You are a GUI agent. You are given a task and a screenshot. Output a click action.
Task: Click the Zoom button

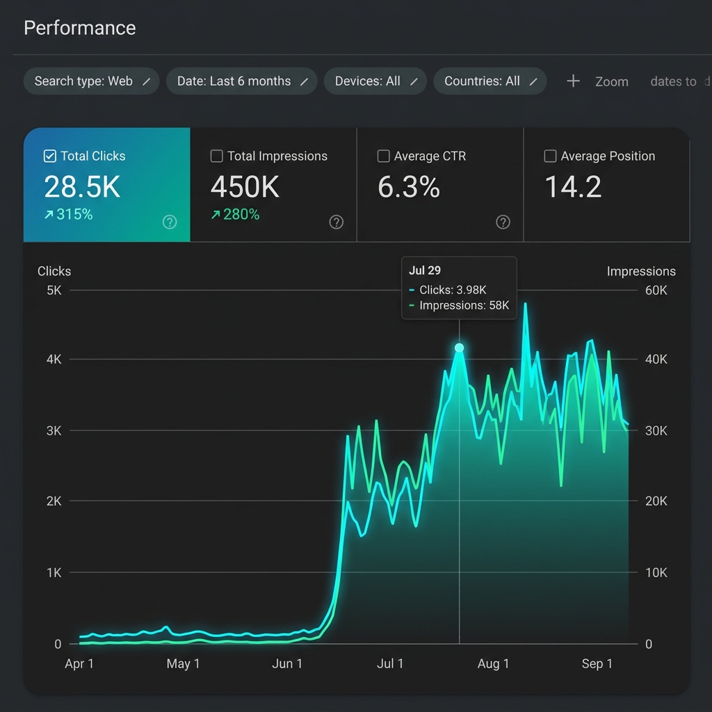point(612,82)
